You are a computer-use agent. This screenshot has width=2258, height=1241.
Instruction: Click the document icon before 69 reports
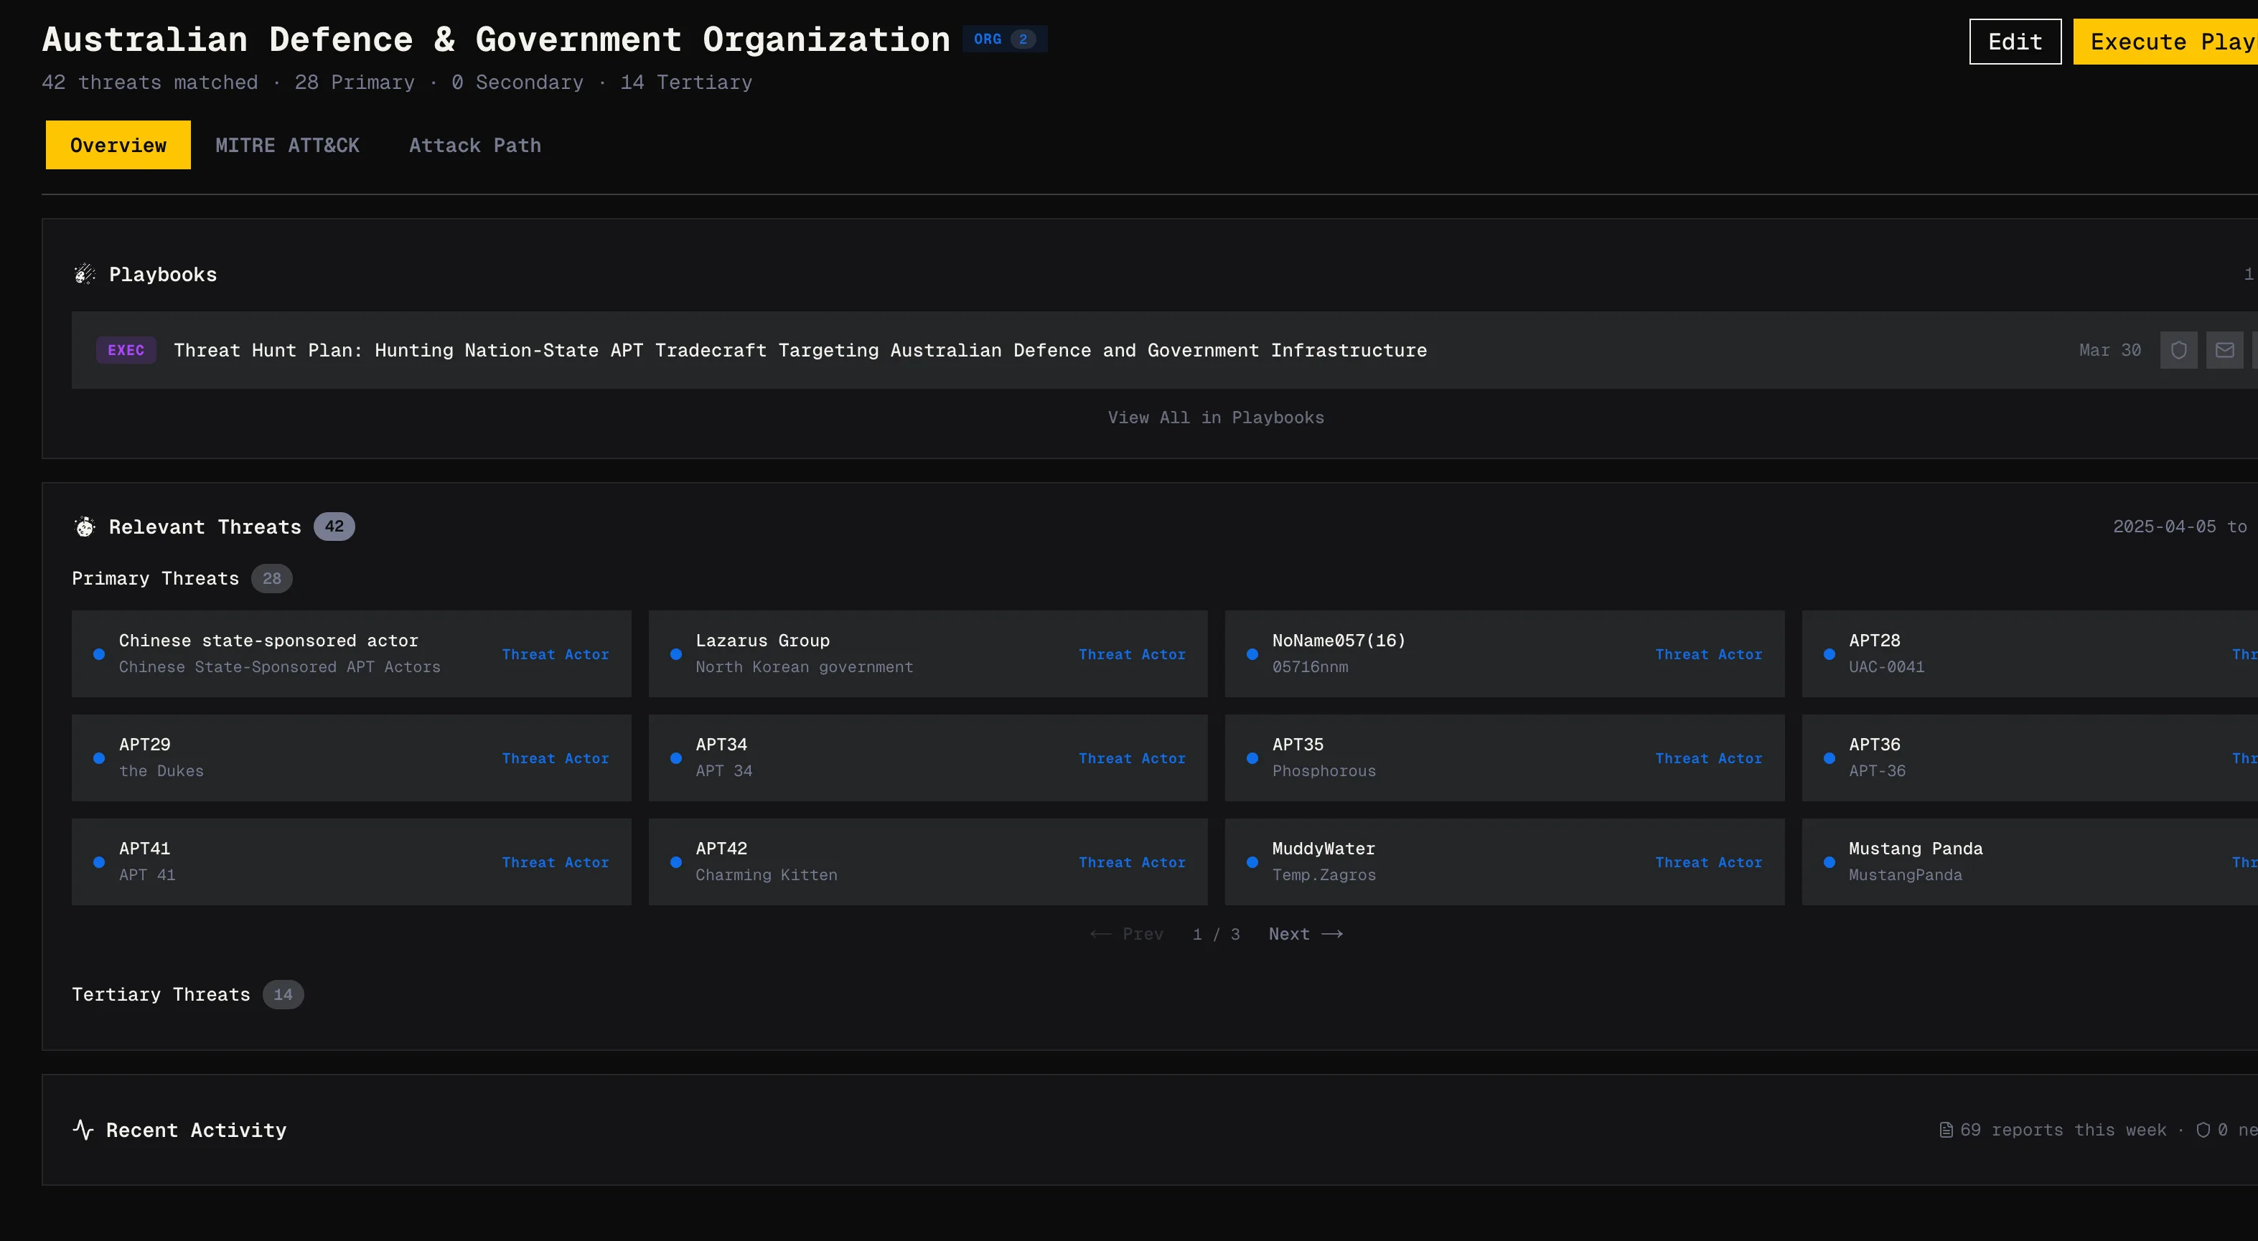(1946, 1130)
